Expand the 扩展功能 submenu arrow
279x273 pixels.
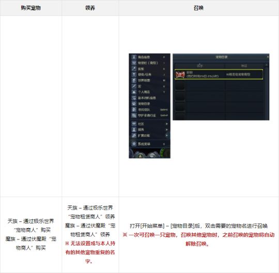click(x=167, y=136)
